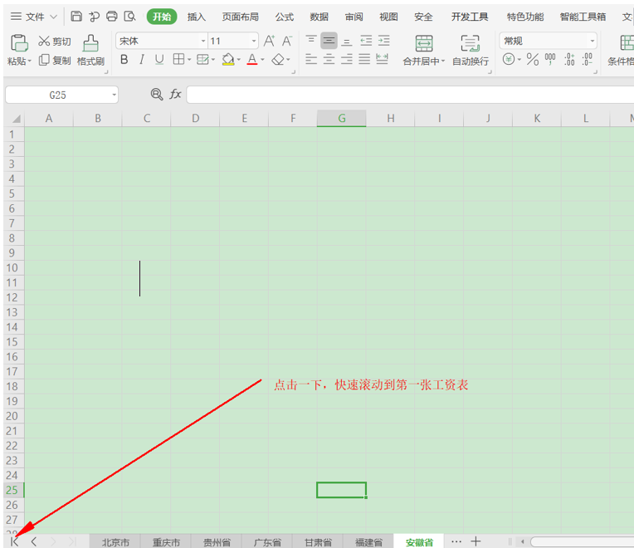Screen dimensions: 634x548
Task: Toggle Underline formatting
Action: [159, 60]
